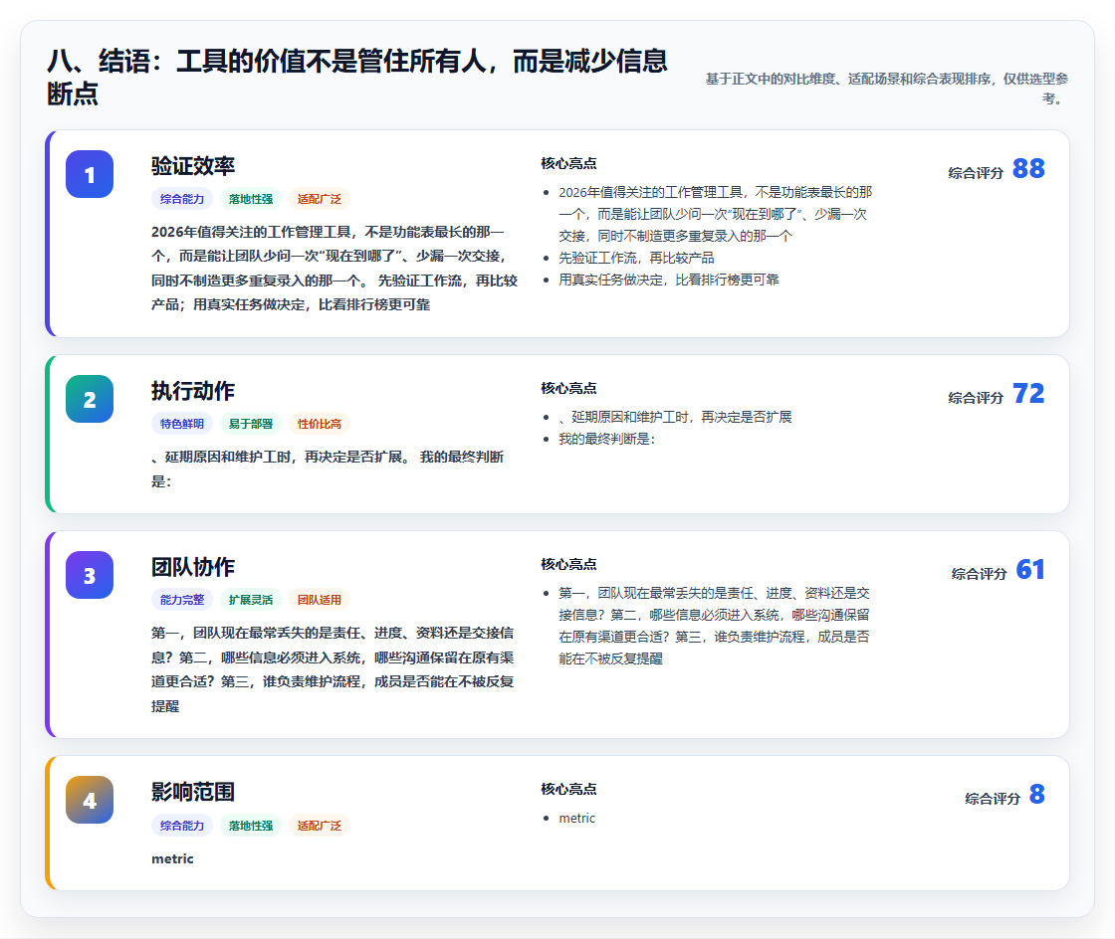Click the 综合能力 tag under 验证效率
1115x939 pixels.
[182, 199]
